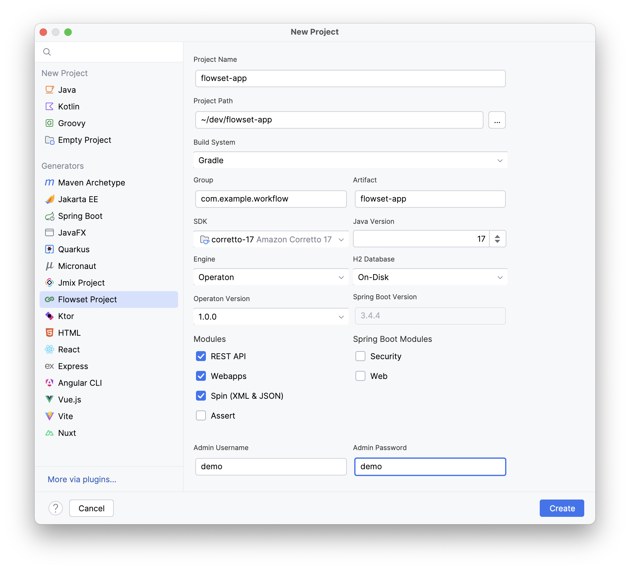Select the Spring Boot generator
This screenshot has width=630, height=570.
click(80, 216)
